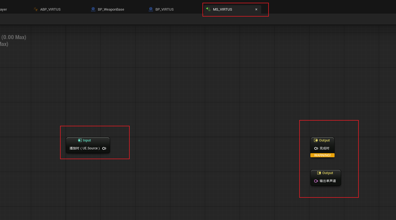This screenshot has height=220, width=396.
Task: Select the 输出单声道 label
Action: 328,181
